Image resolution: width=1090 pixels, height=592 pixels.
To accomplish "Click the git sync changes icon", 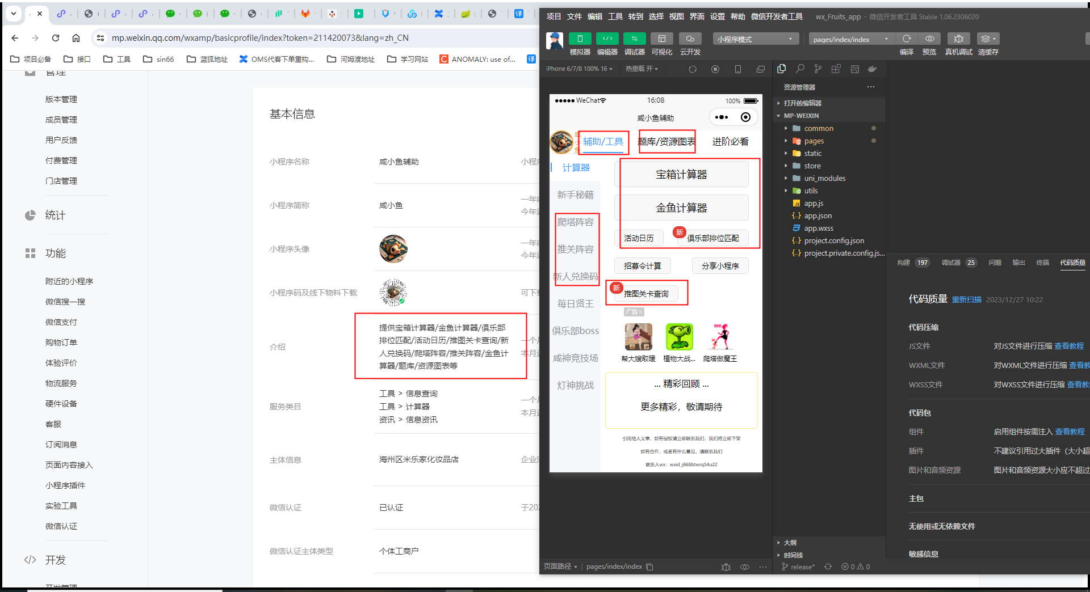I will pyautogui.click(x=828, y=566).
